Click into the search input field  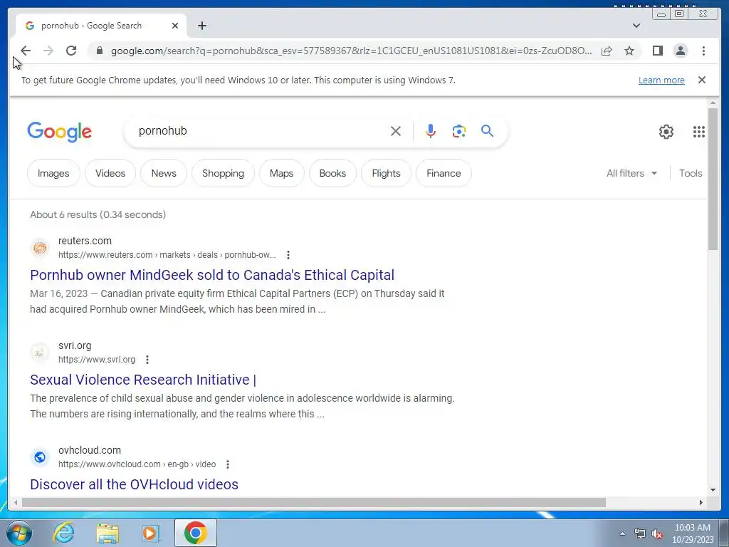pos(261,131)
